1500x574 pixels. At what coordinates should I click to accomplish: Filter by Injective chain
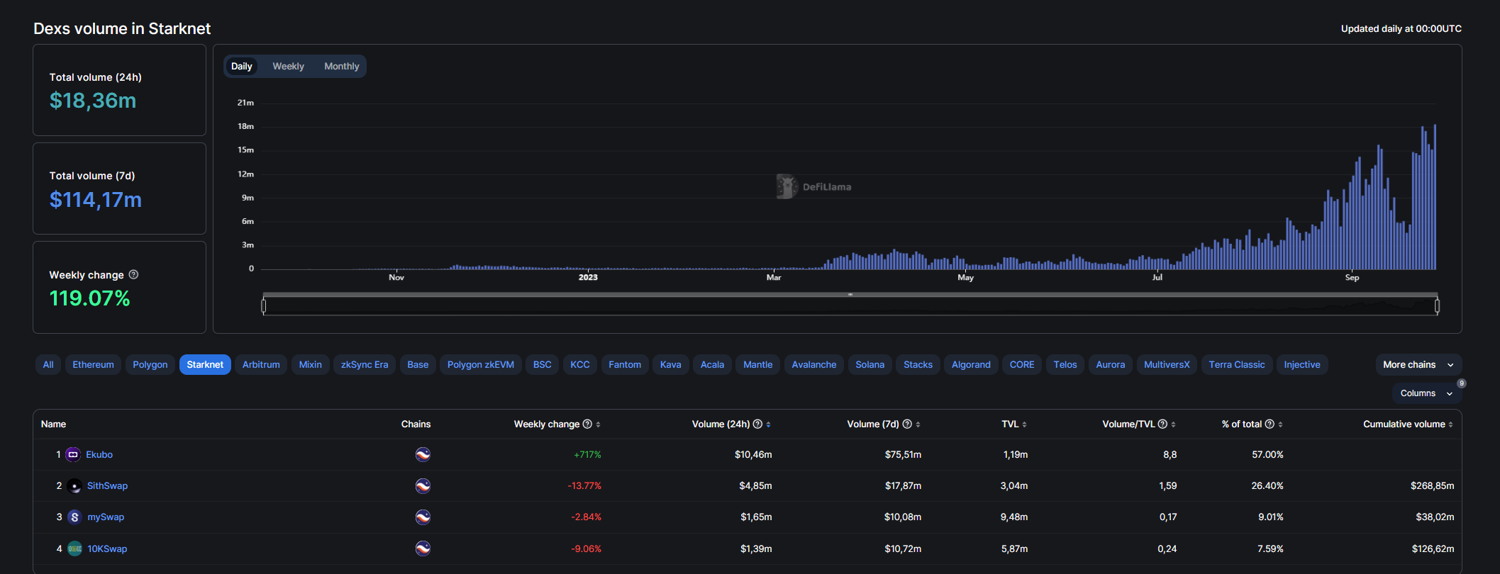point(1302,364)
